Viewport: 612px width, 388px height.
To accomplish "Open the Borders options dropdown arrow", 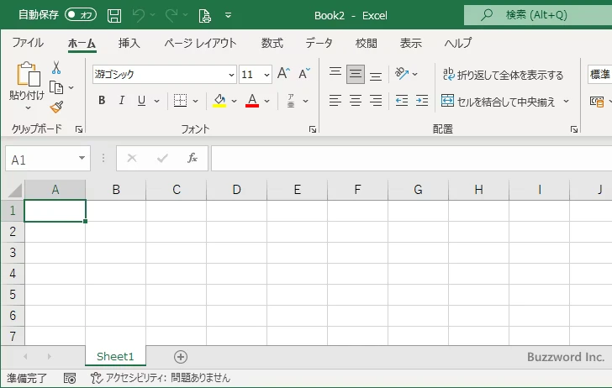I will click(x=195, y=101).
